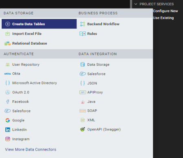Select Use Existing under Project Services
Screen dimensions: 183x158
click(163, 18)
